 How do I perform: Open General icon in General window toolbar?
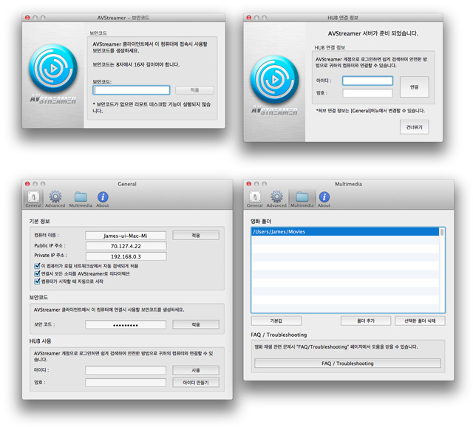(33, 199)
